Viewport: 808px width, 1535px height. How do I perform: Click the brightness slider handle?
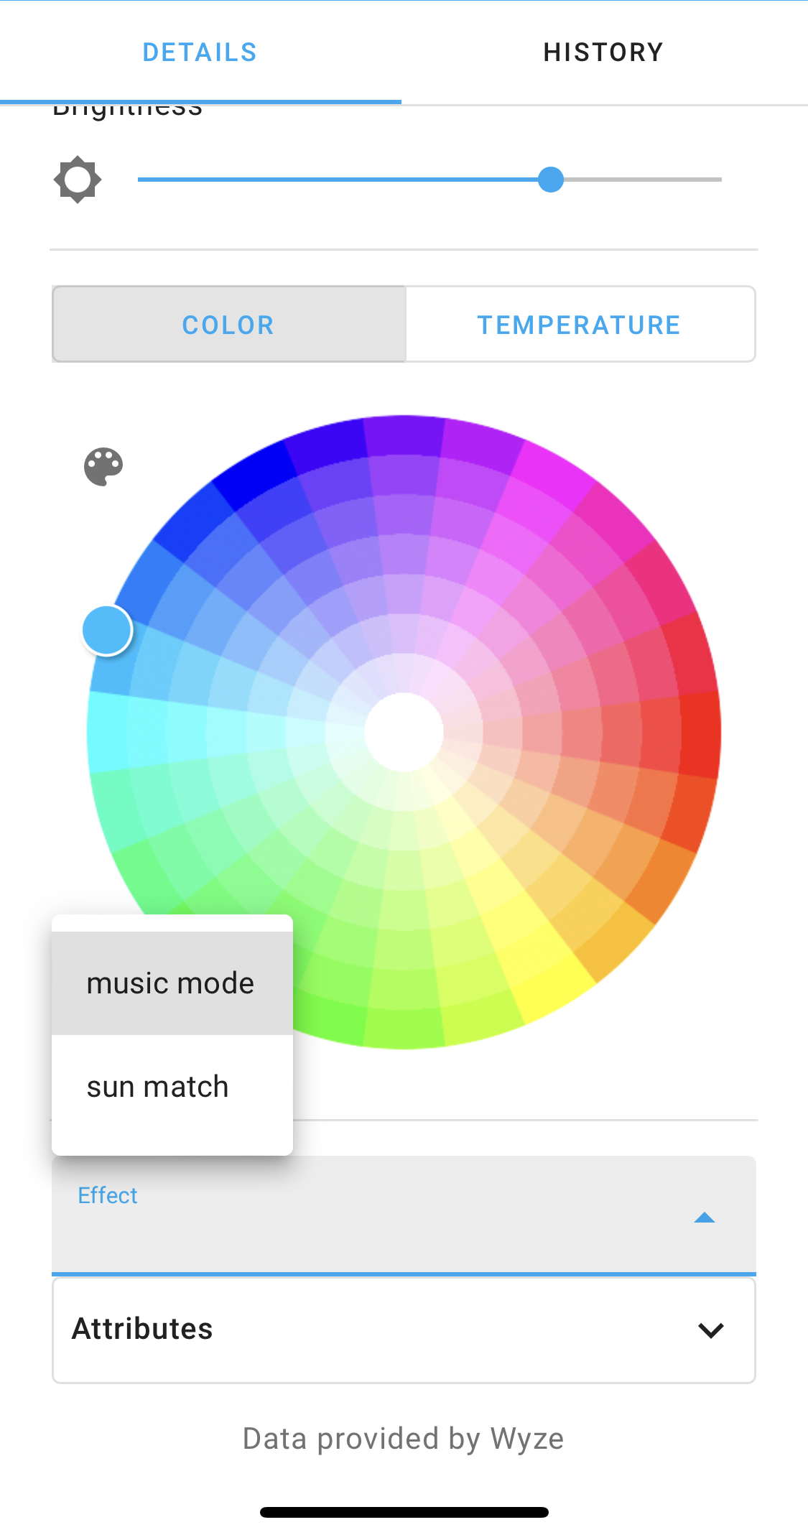[x=551, y=180]
